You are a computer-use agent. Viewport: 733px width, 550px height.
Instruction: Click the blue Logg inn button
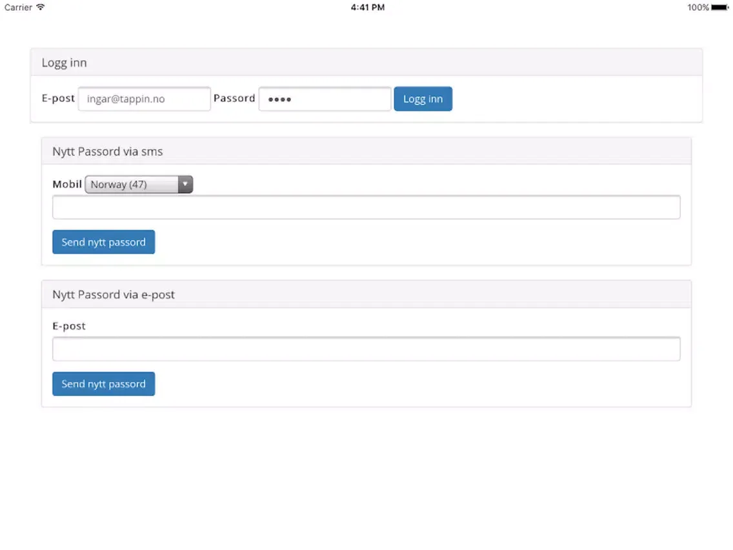coord(423,99)
